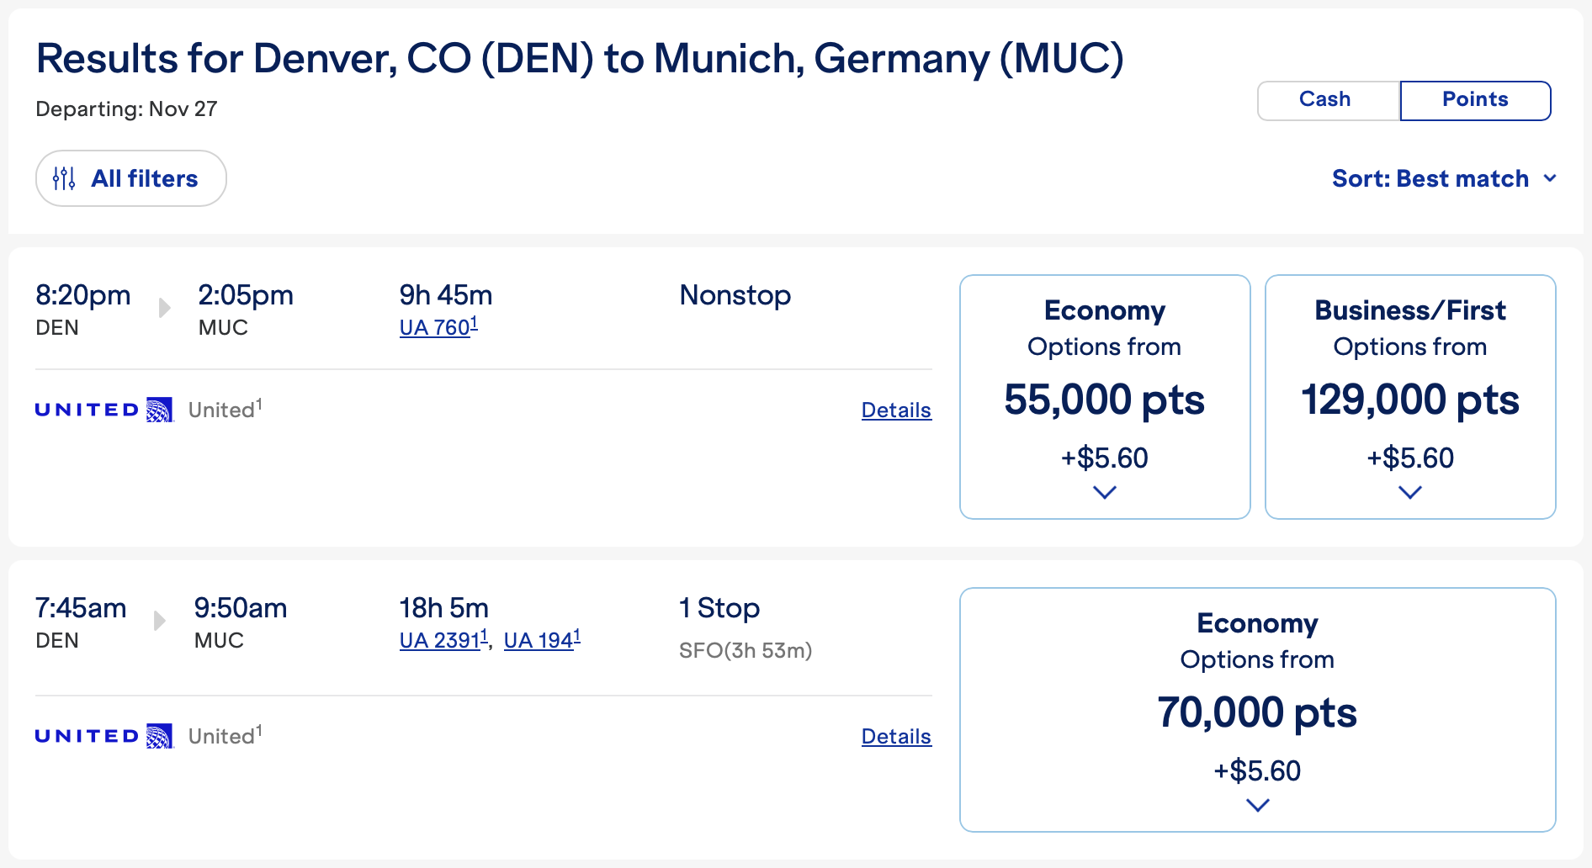Click the filter sliders icon

pyautogui.click(x=64, y=178)
